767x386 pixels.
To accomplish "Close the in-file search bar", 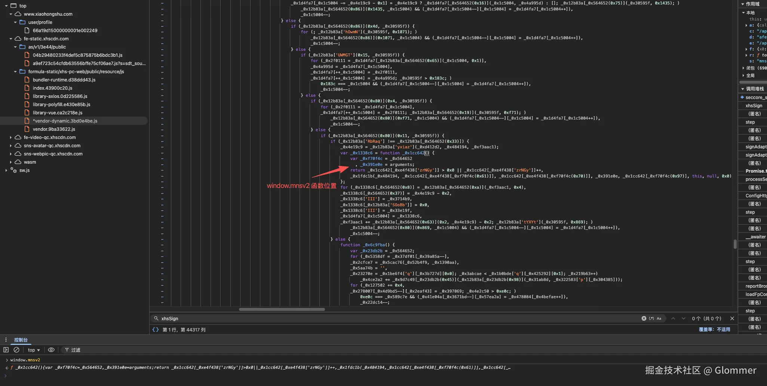I will (x=732, y=318).
